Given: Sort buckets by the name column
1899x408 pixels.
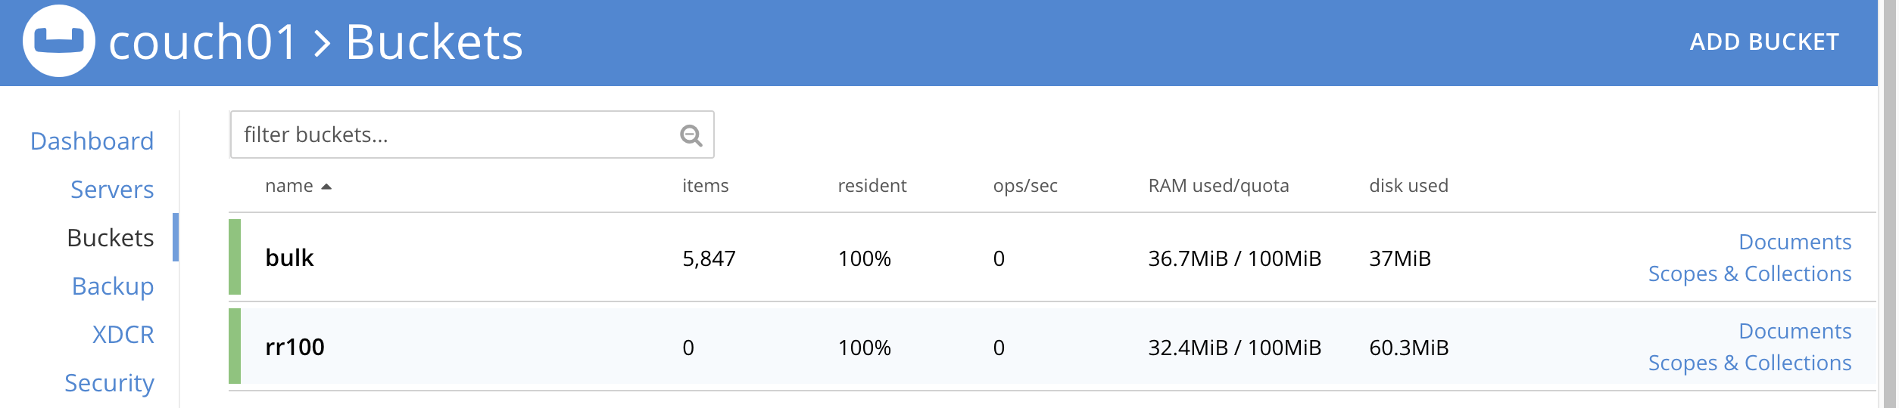Looking at the screenshot, I should [289, 186].
